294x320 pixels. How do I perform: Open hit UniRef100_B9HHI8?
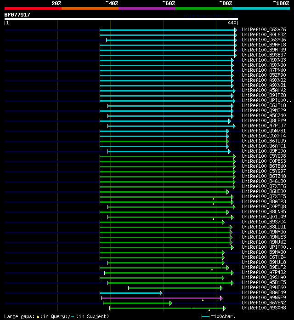[264, 45]
